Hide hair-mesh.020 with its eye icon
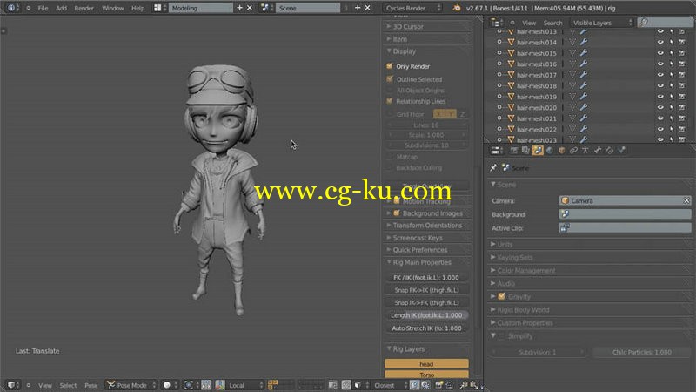Screen dimensions: 696x392 pos(660,107)
